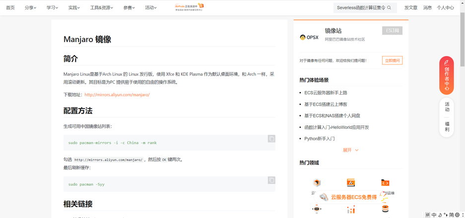Toggle IME 中 Chinese/English mode
The width and height of the screenshot is (465, 218).
pos(434,215)
